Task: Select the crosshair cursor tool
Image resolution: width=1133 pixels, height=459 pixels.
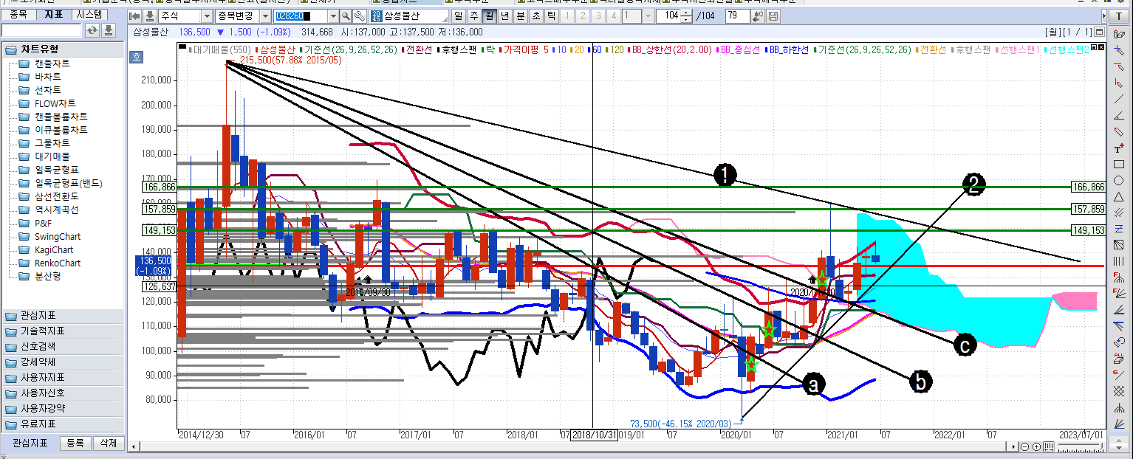Action: [1119, 50]
